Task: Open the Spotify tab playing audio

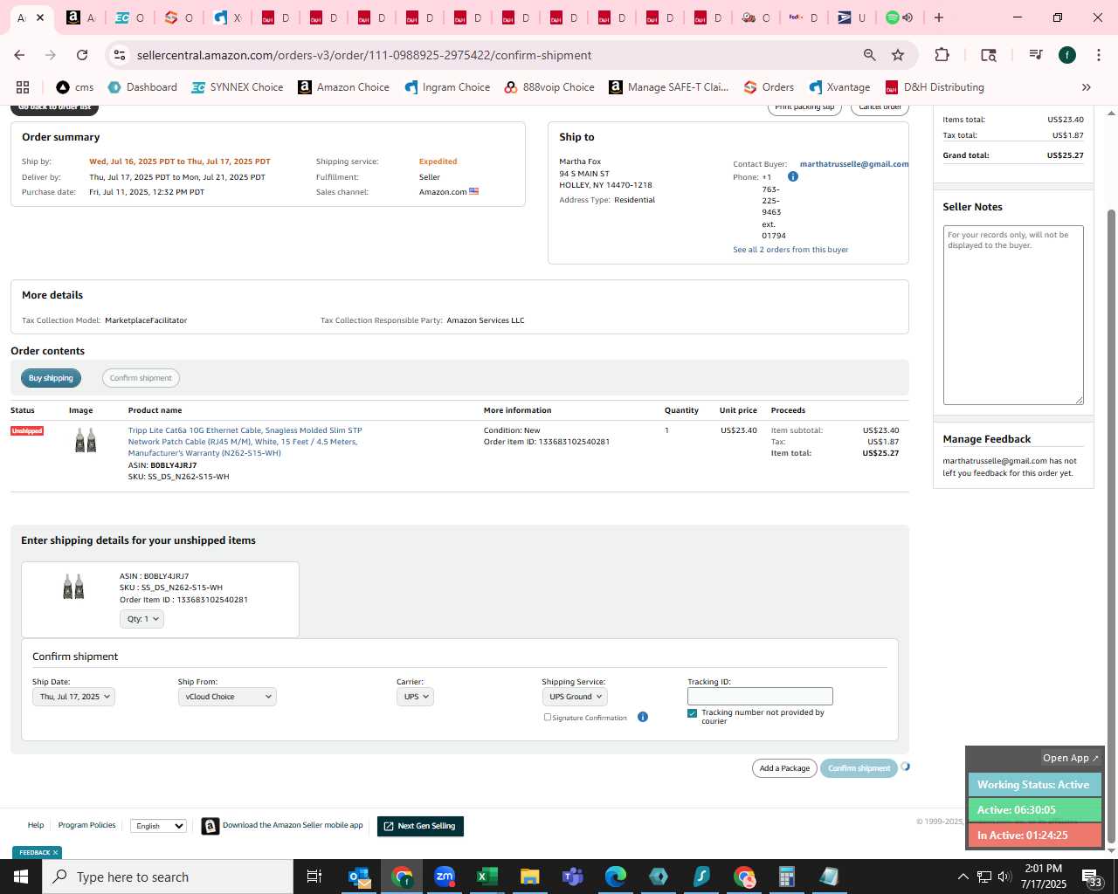Action: click(899, 17)
